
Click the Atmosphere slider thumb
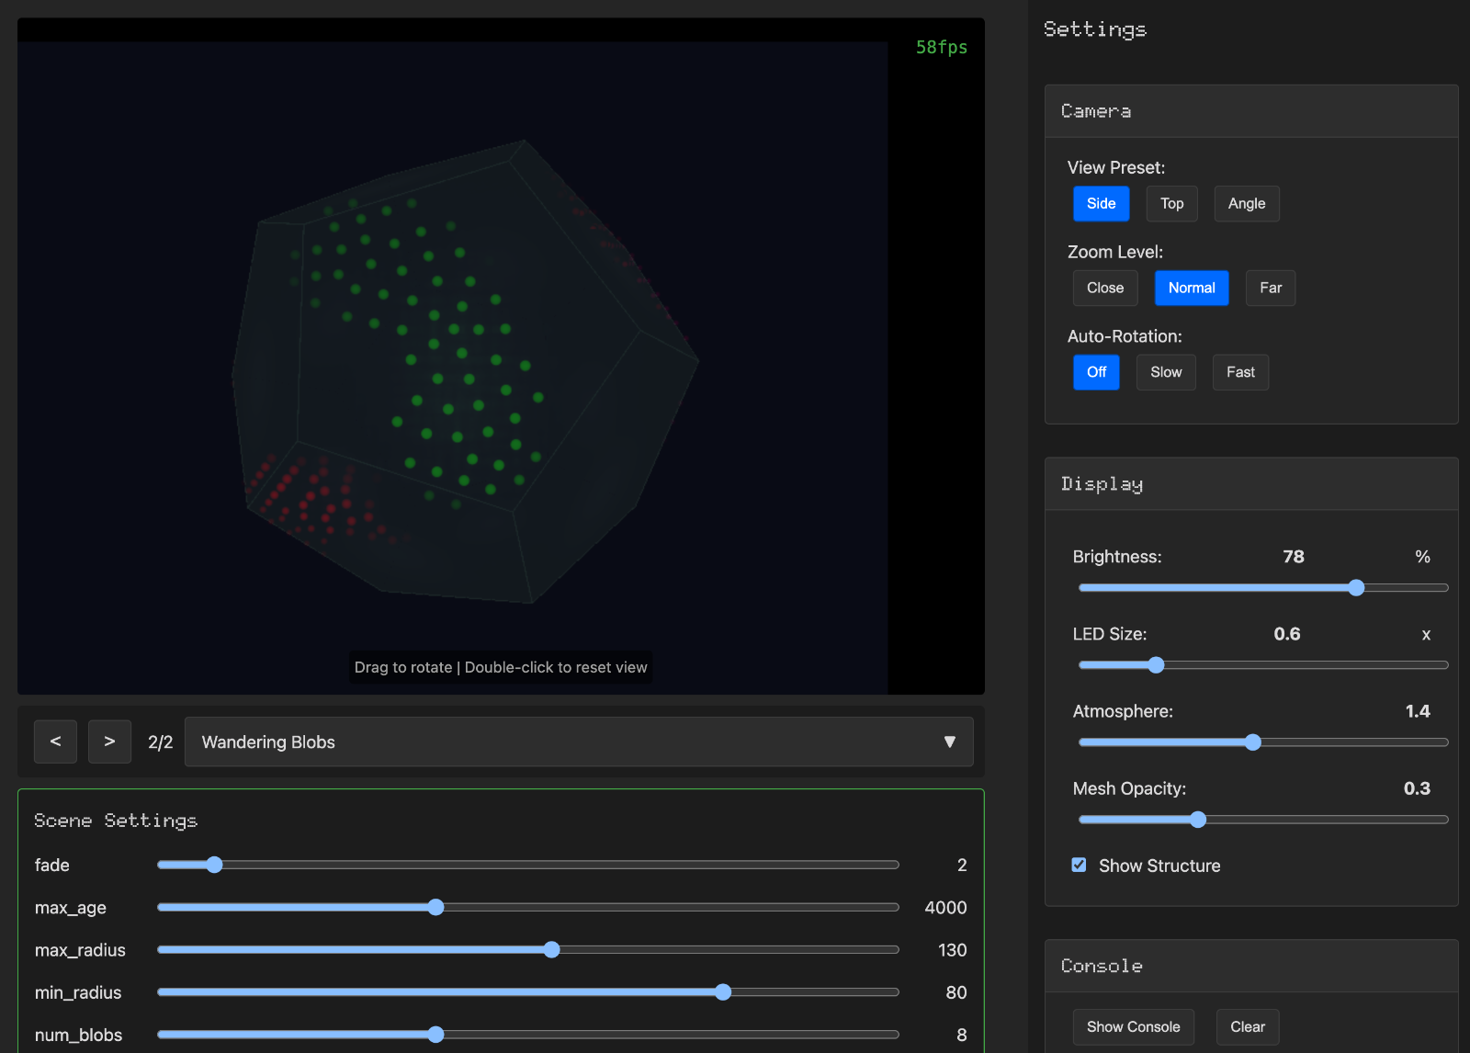(x=1252, y=742)
